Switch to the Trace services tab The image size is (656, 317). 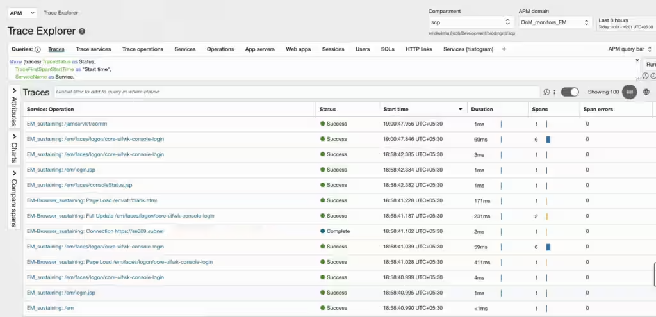click(93, 49)
